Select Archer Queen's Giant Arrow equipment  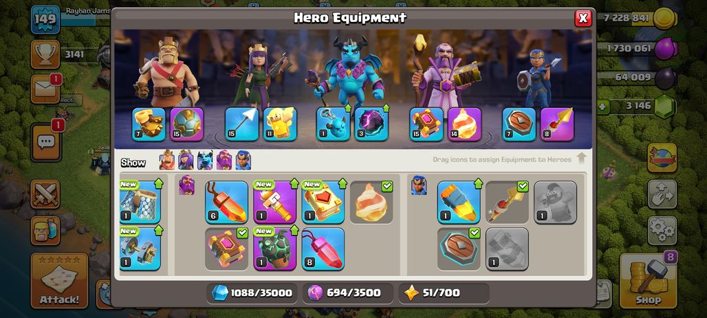point(241,124)
